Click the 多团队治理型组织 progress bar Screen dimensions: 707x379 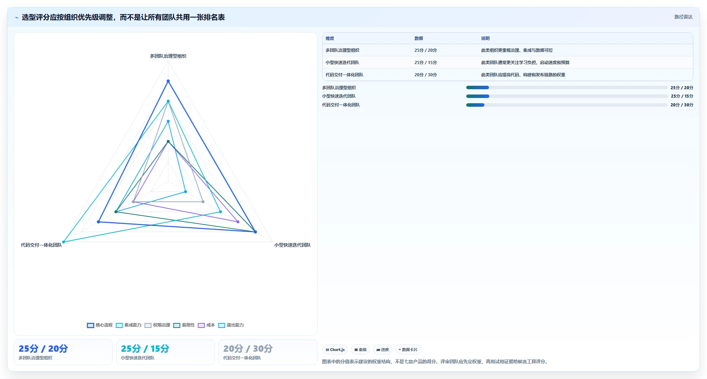567,87
